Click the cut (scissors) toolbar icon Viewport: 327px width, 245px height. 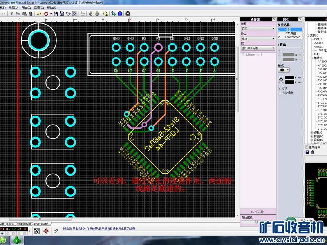point(12,13)
